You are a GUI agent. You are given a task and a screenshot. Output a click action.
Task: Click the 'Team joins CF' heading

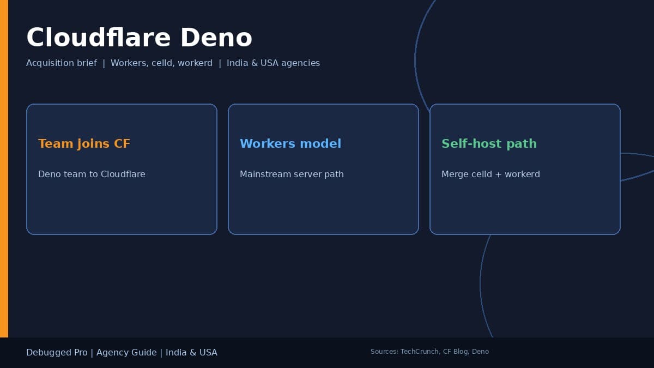[84, 143]
